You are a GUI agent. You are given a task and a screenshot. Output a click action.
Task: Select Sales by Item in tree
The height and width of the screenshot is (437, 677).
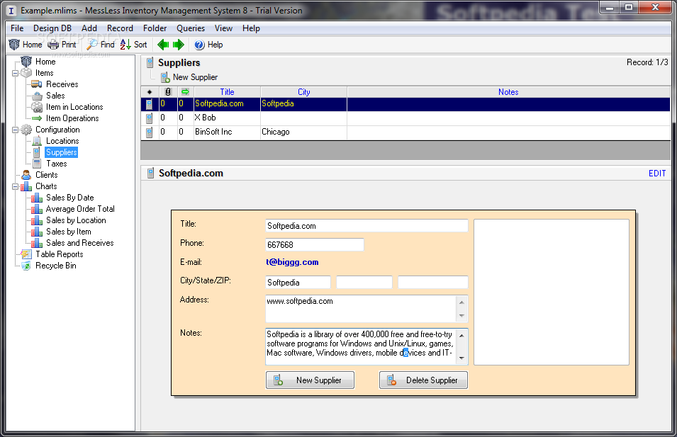click(69, 232)
